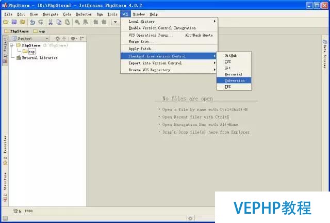Choose Merge from menu entry

point(169,41)
